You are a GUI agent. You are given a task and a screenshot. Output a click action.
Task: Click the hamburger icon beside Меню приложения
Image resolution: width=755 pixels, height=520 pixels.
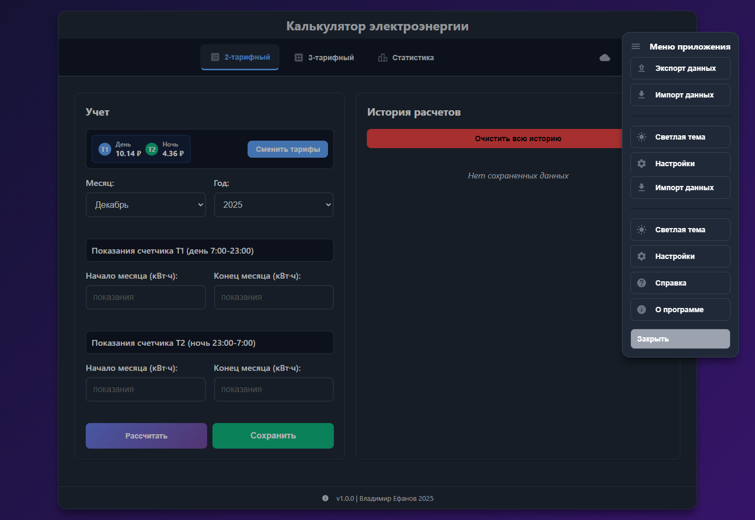pos(636,47)
